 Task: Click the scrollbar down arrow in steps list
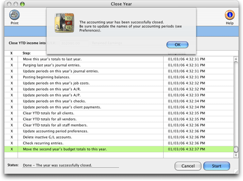coord(236,155)
